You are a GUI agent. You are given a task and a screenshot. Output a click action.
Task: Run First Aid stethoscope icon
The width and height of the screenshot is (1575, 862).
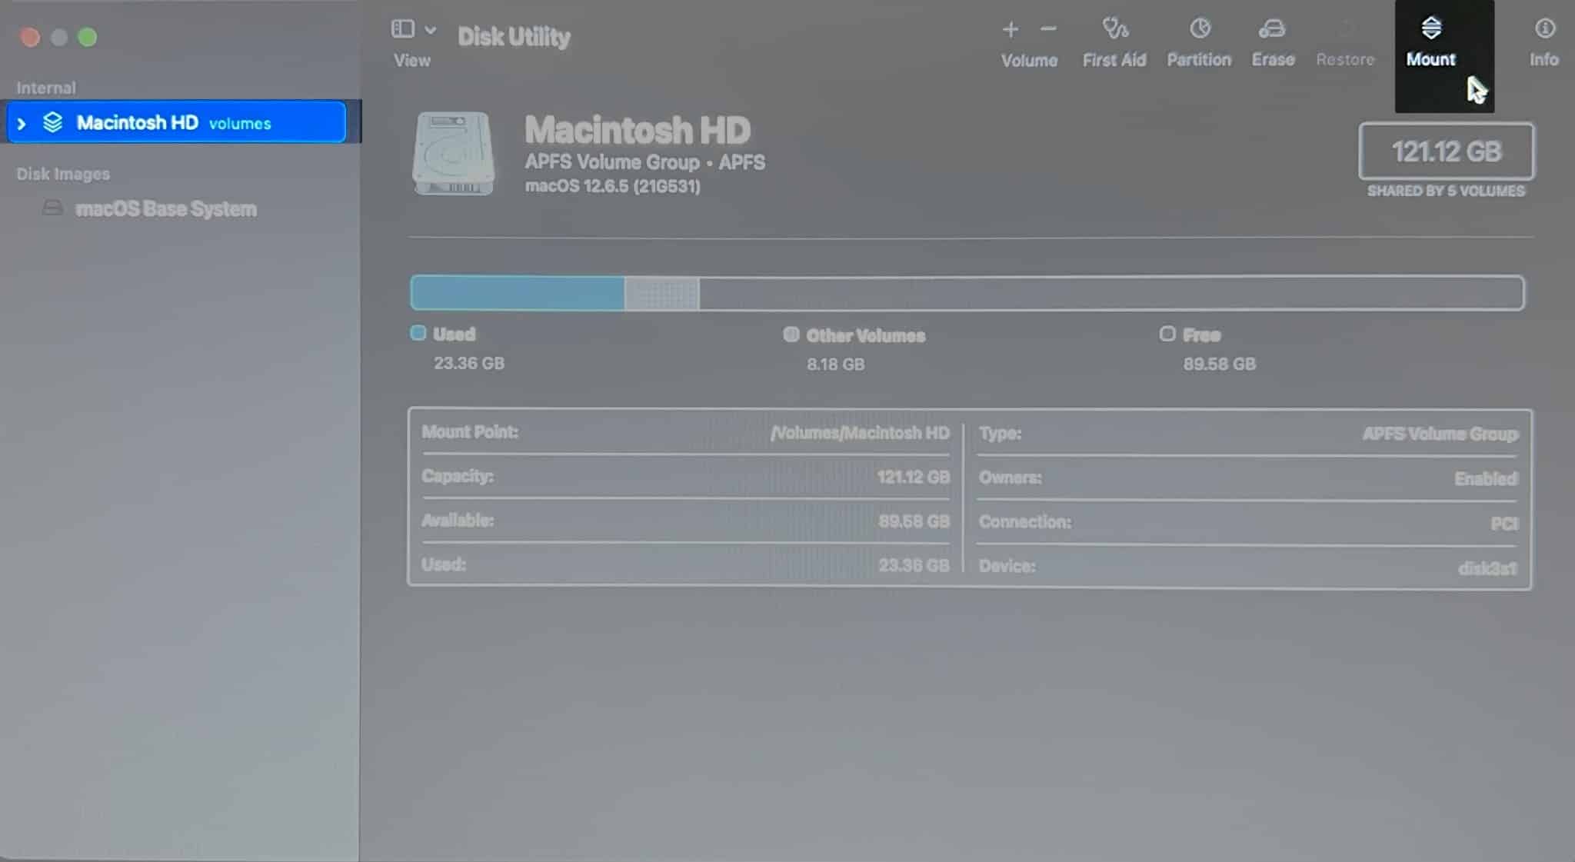click(1115, 28)
